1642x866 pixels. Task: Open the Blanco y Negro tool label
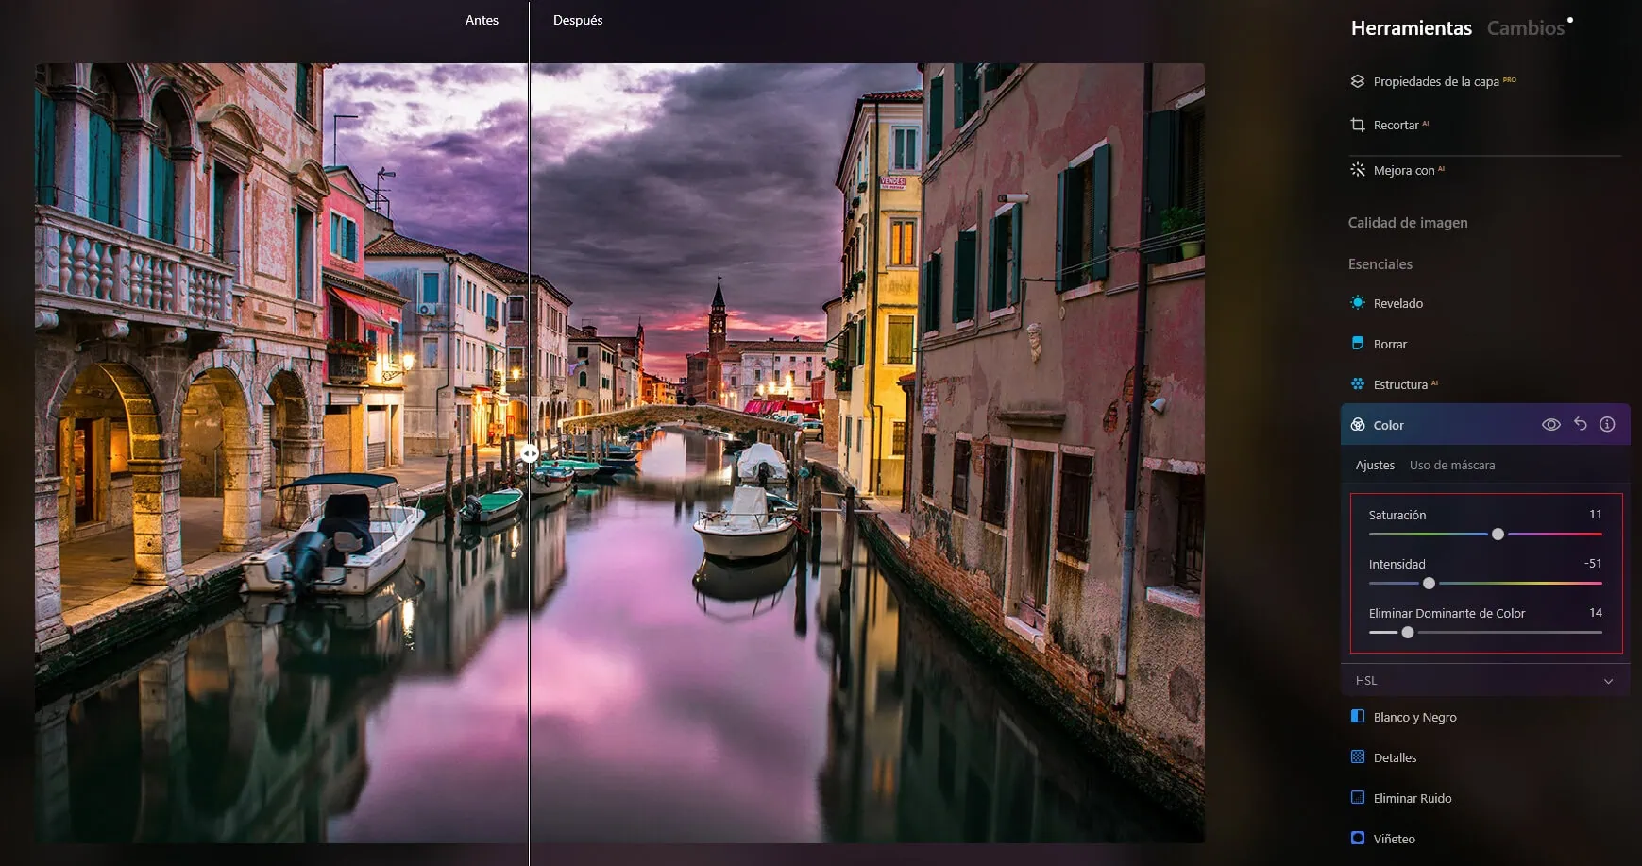1414,717
